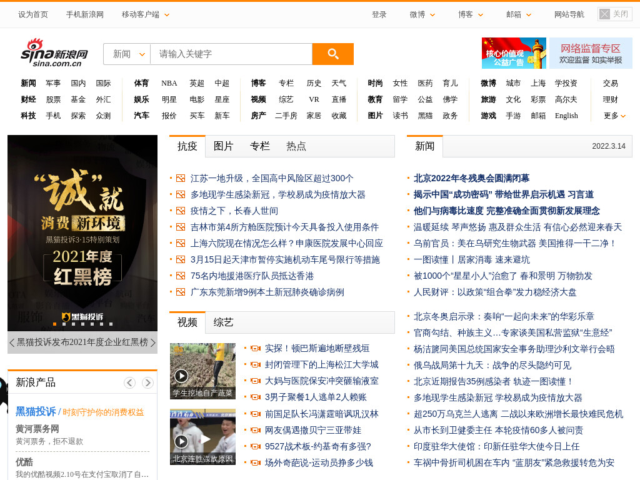Click the close icon beside 关闭

tap(604, 14)
